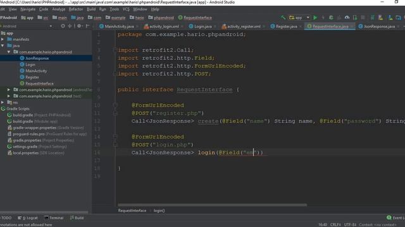This screenshot has height=227, width=405.
Task: Open the Android project view dropdown
Action: 27,26
